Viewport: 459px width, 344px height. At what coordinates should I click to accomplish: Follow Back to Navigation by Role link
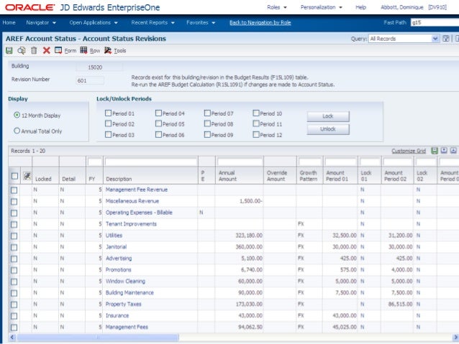click(x=260, y=22)
